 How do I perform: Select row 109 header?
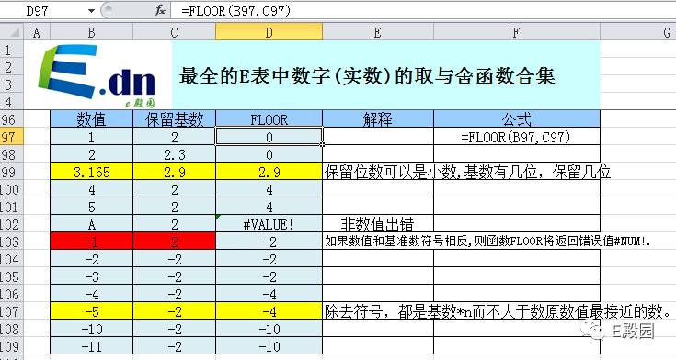[x=11, y=346]
